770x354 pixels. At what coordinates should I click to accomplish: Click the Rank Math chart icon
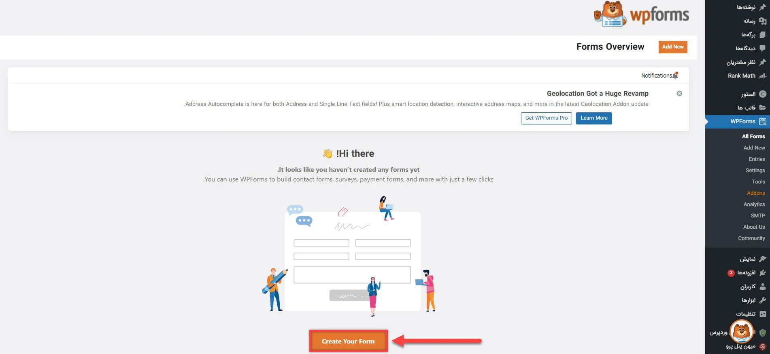pyautogui.click(x=763, y=76)
